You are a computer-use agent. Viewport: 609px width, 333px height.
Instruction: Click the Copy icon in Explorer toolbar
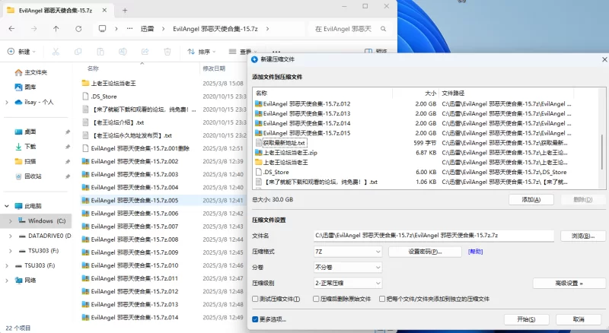click(x=78, y=52)
